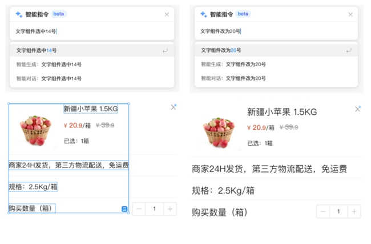Screen dimensions: 371x244
Task: Decrease quantity with minus on the enlarged-text card
Action: [324, 212]
